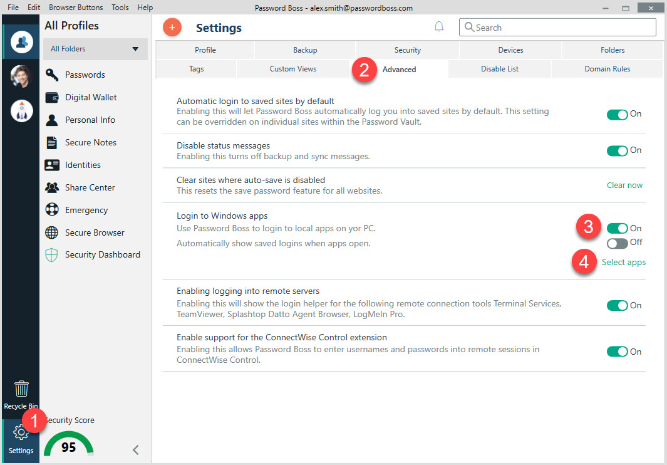Switch to the rocket profile avatar

coord(22,111)
